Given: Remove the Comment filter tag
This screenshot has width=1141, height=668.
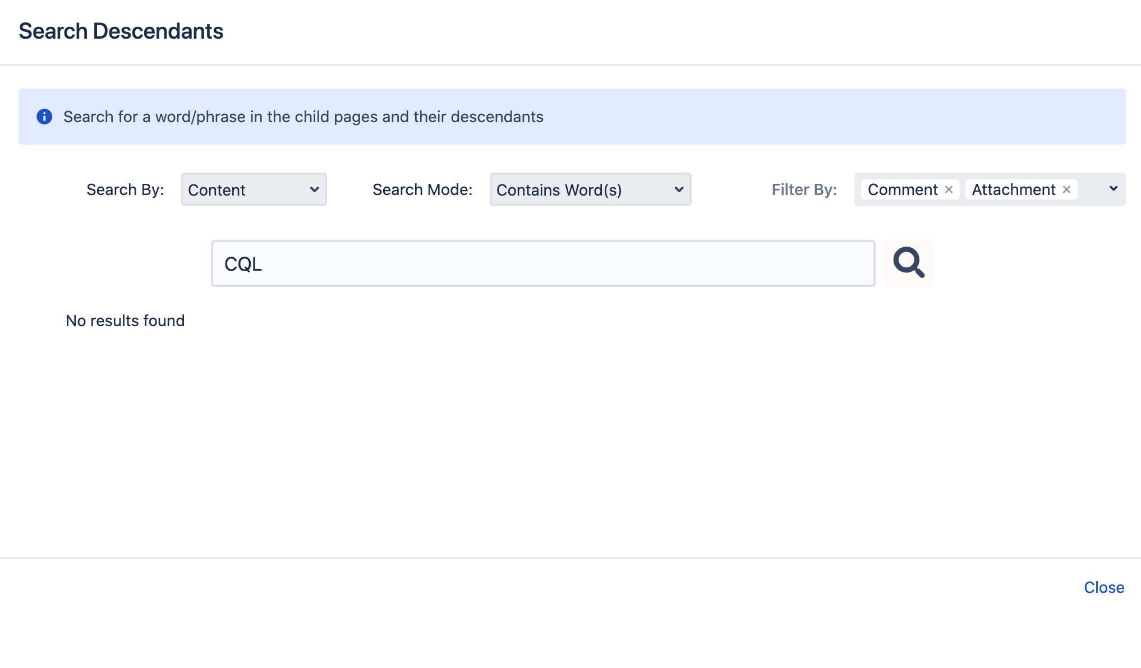Looking at the screenshot, I should click(x=949, y=189).
